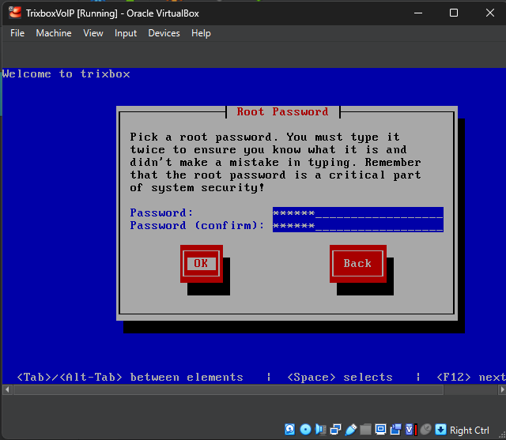Click the recording status icon
The image size is (506, 440).
pyautogui.click(x=395, y=430)
